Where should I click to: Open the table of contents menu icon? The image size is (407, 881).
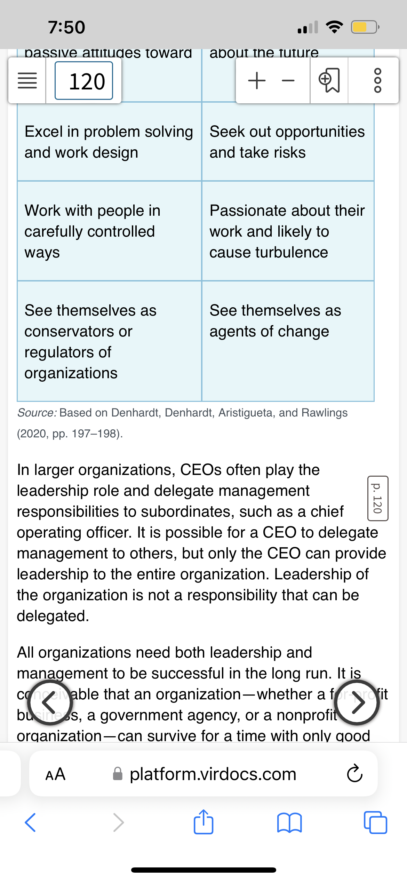27,81
